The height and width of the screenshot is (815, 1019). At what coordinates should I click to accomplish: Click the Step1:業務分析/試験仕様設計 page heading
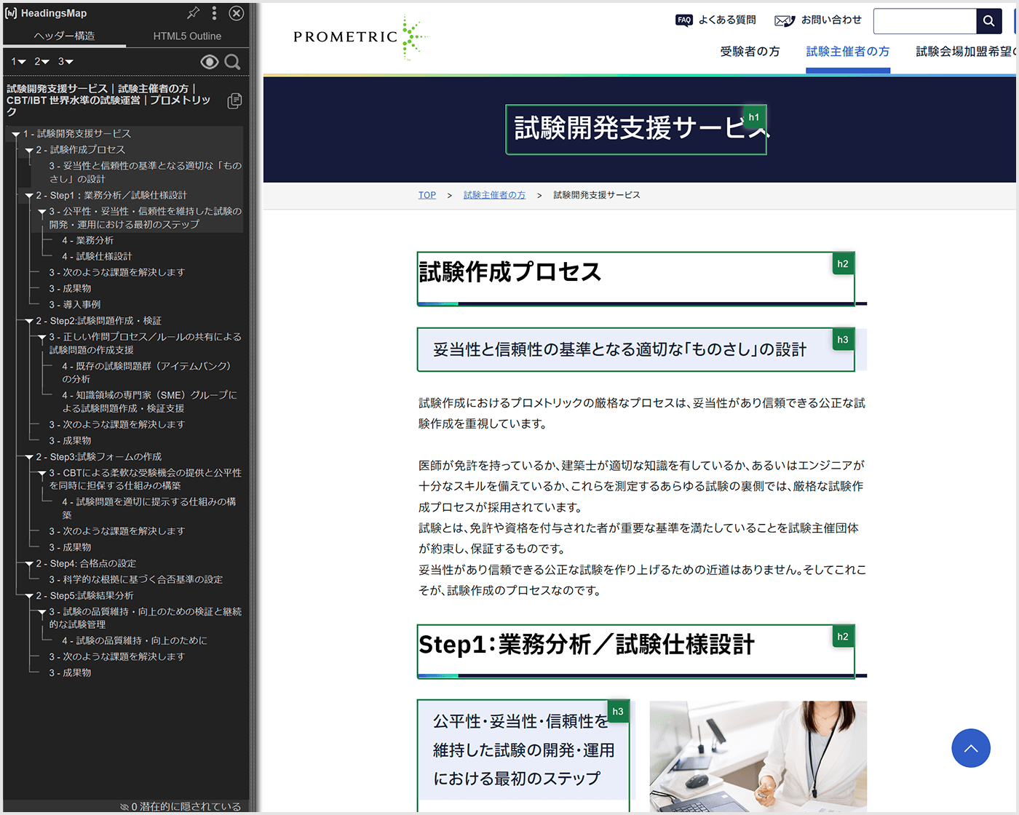pyautogui.click(x=587, y=645)
